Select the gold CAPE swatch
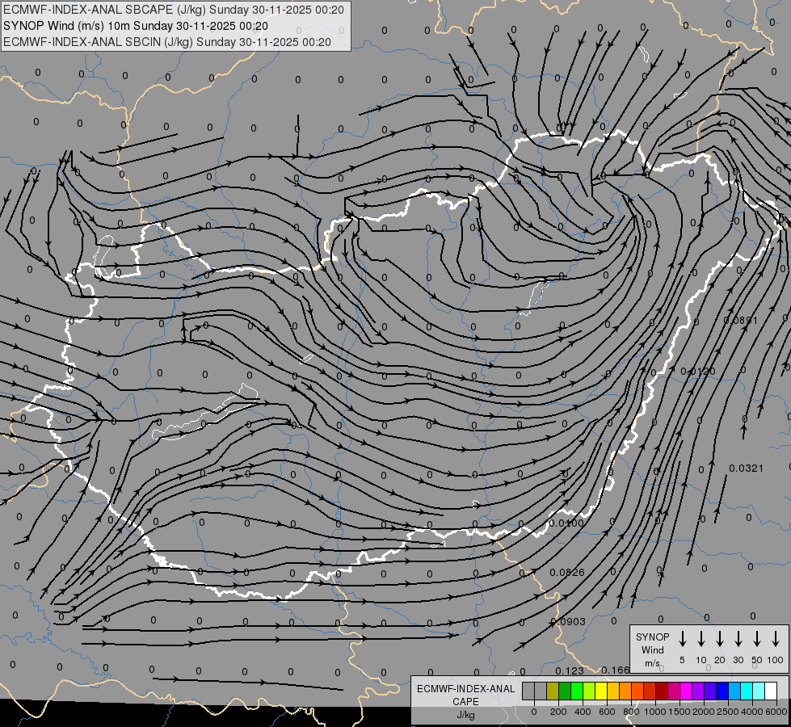This screenshot has width=791, height=727. pos(613,691)
